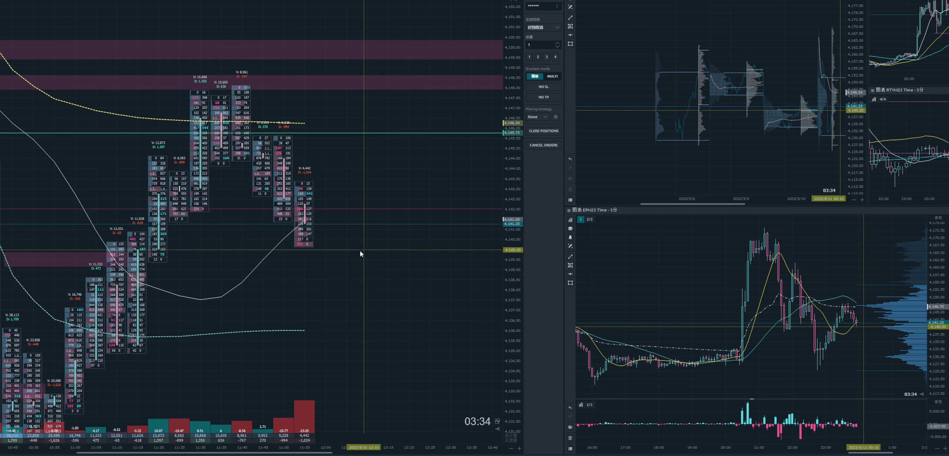Switch brackets mode to MULTI

pos(552,76)
